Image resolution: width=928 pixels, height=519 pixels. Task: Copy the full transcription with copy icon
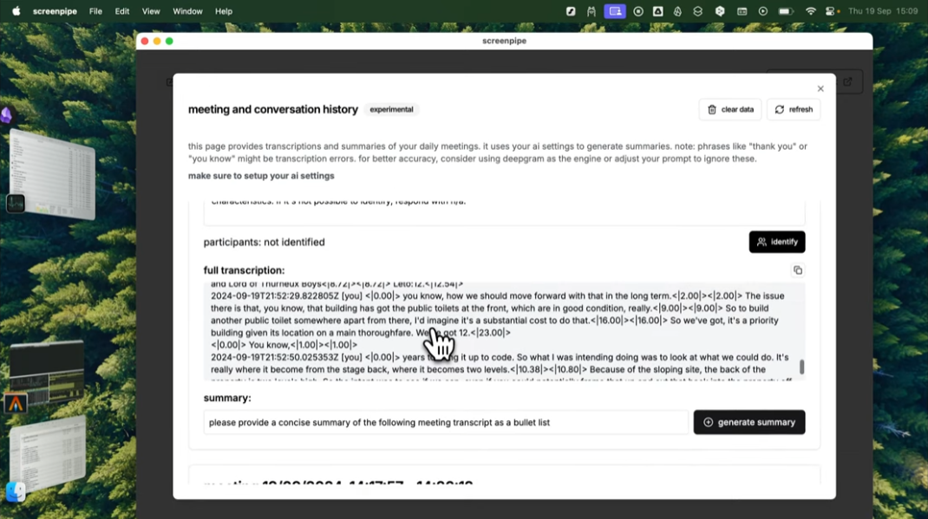[x=798, y=270]
